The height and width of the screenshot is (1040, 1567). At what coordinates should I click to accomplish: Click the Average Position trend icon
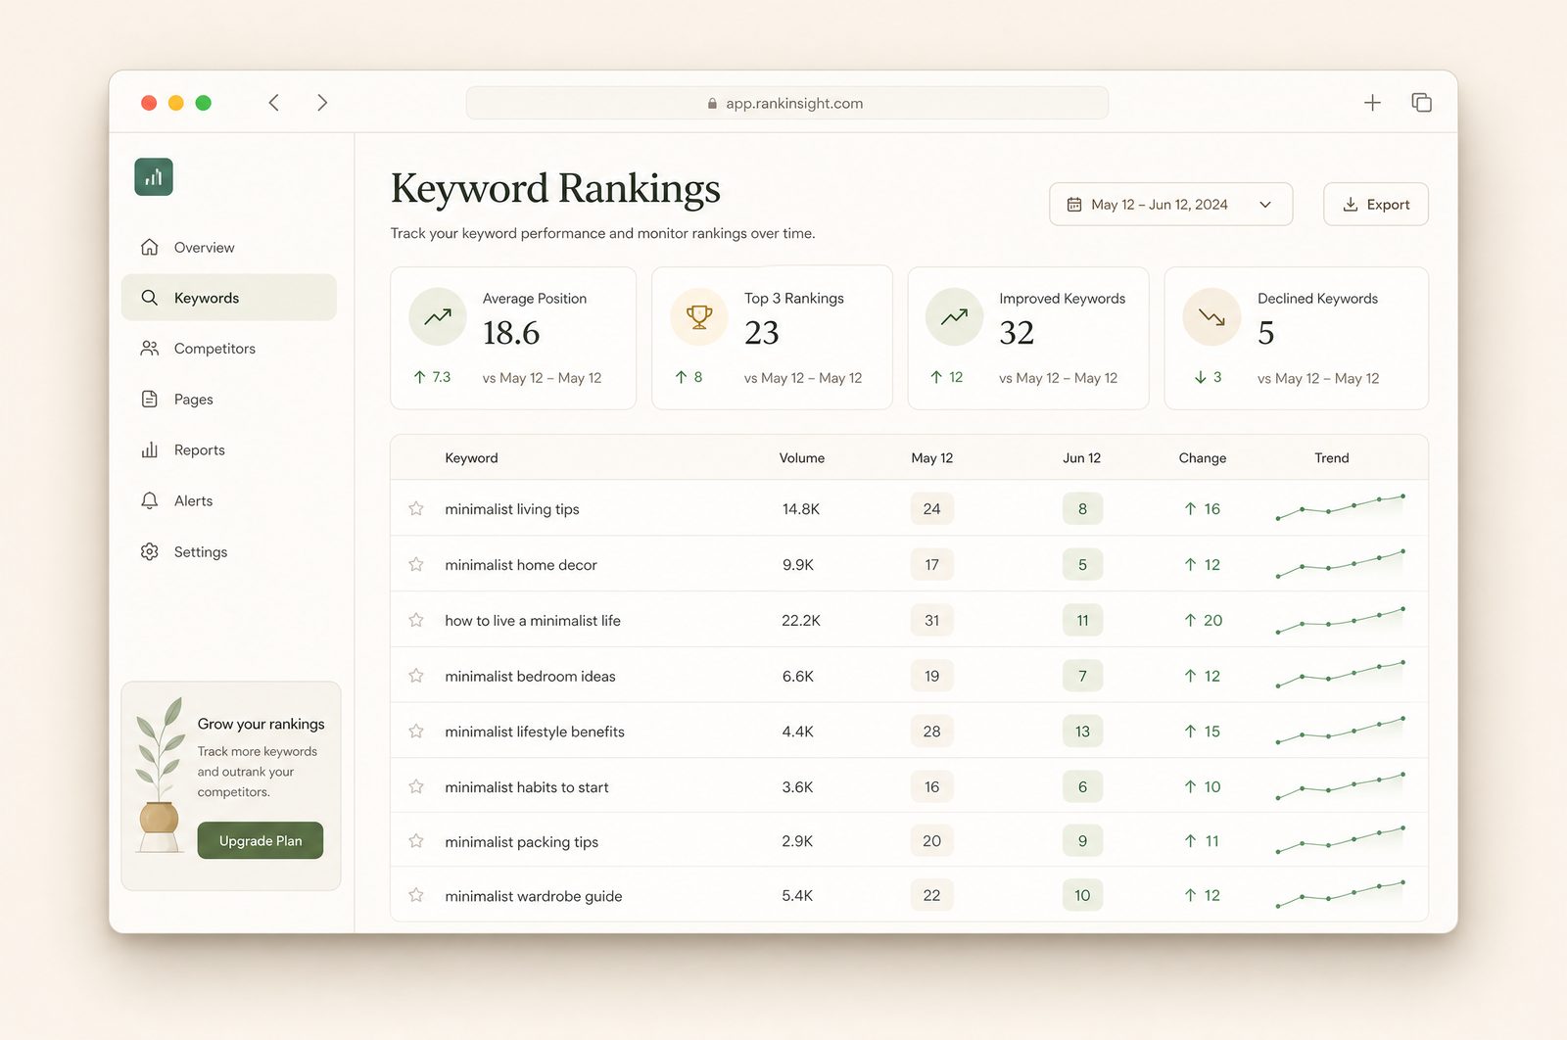(438, 316)
